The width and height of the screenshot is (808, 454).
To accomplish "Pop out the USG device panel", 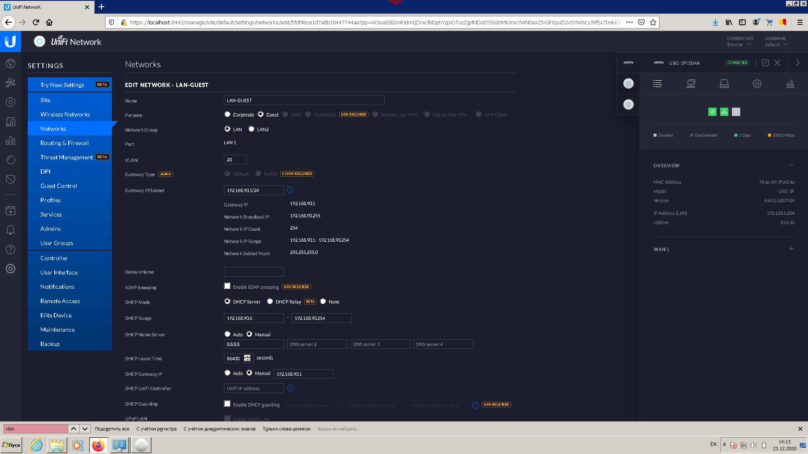I will (765, 63).
